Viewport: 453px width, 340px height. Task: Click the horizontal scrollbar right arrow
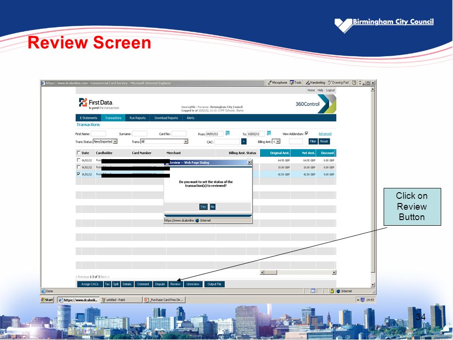click(x=334, y=272)
